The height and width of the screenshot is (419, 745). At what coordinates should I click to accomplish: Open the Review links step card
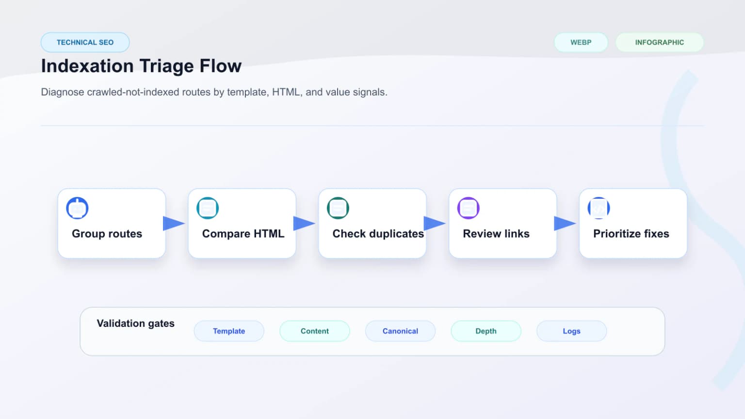pos(502,224)
